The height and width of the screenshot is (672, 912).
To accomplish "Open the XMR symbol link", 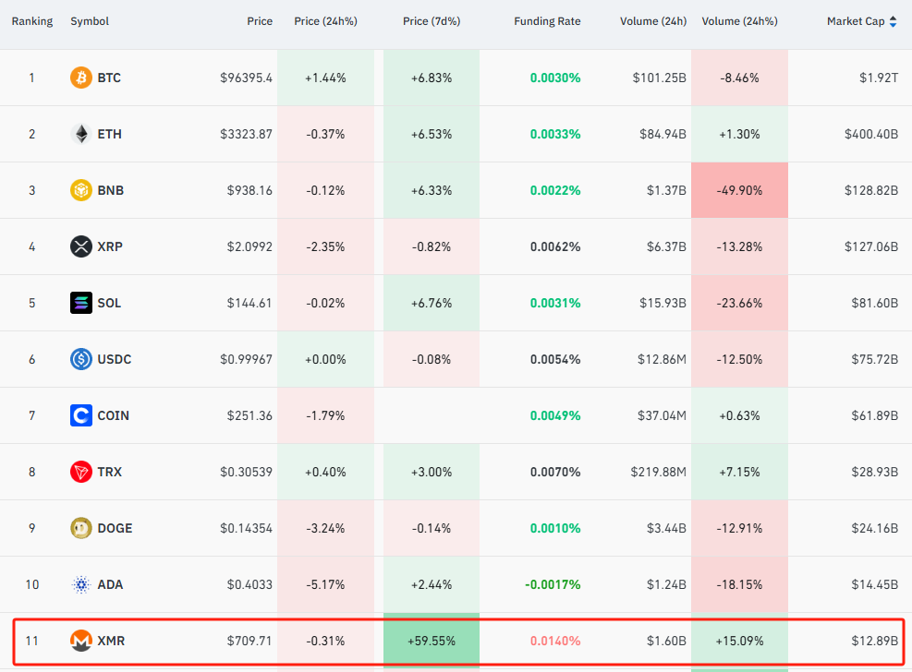I will click(x=111, y=642).
